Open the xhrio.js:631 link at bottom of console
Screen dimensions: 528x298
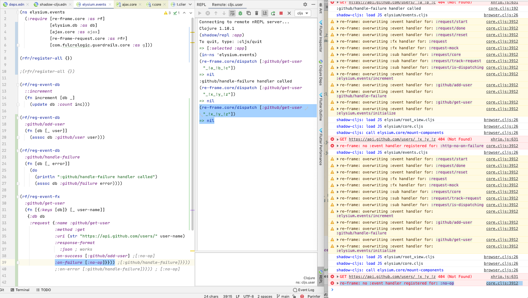pos(504,277)
